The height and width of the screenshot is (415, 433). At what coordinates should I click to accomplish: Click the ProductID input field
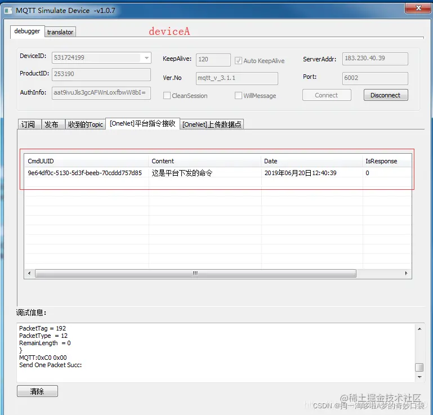(101, 74)
